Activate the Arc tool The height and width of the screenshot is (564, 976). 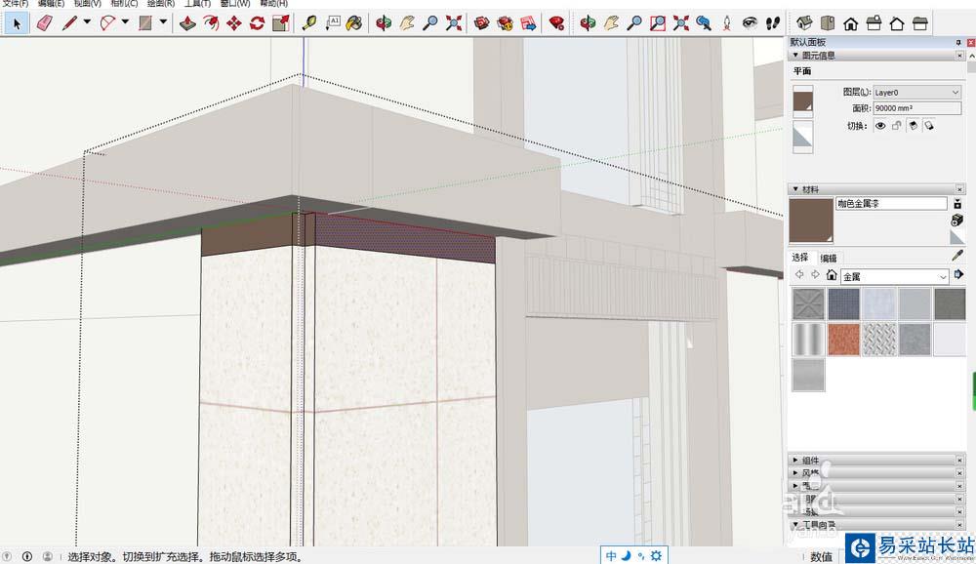(107, 23)
